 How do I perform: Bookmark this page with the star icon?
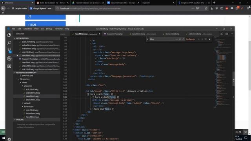coord(206,8)
